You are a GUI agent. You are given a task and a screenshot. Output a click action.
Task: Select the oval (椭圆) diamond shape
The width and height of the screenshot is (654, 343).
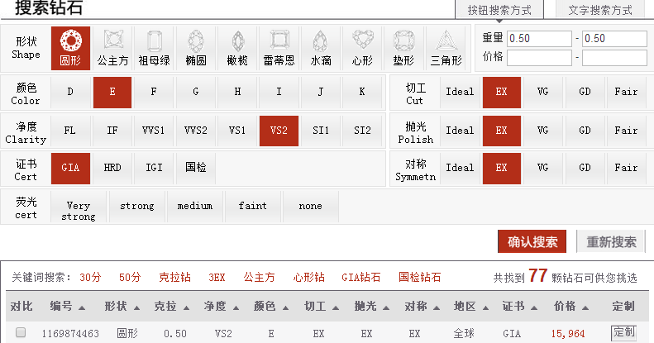196,47
